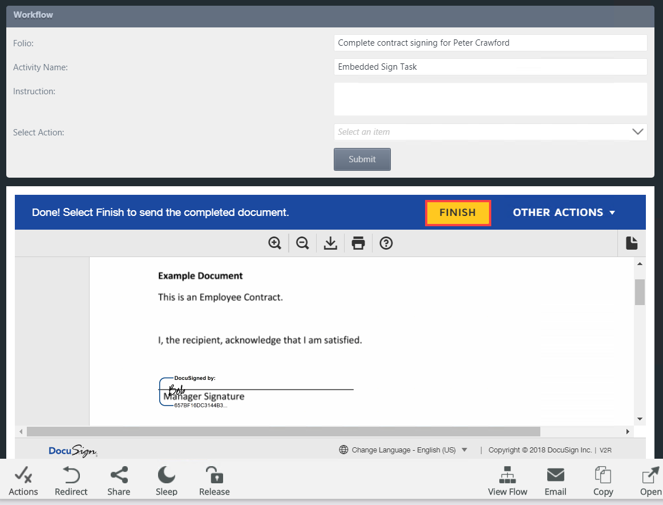
Task: Expand the Select Action dropdown
Action: [x=638, y=131]
